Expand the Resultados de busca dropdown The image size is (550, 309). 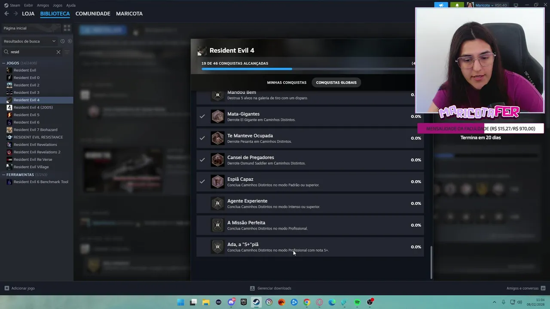click(x=30, y=41)
